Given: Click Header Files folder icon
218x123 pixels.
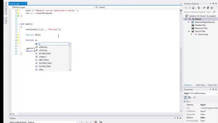Looking at the screenshot, I should pyautogui.click(x=193, y=25).
